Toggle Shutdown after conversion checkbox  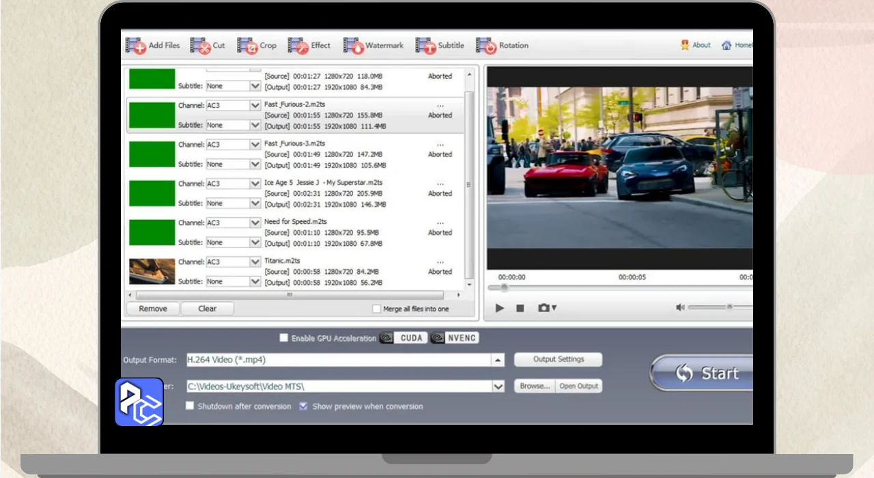pyautogui.click(x=190, y=406)
